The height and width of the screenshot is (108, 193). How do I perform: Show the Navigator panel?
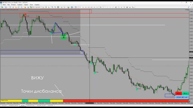[x=16, y=7]
